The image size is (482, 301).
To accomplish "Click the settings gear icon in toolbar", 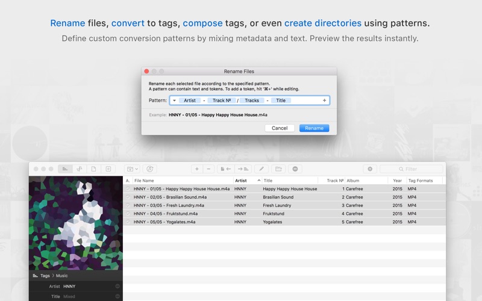I will 370,169.
